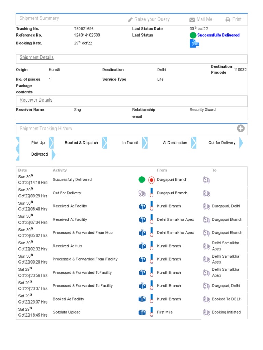Image resolution: width=263 pixels, height=350 pixels.
Task: Click the Mail Me envelope icon
Action: 192,20
